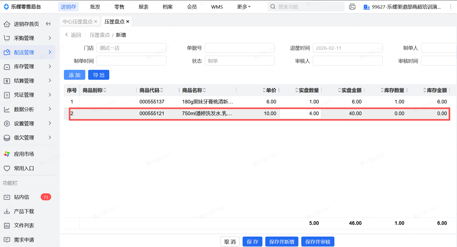Close the 中心压筐盘点 tab
The width and height of the screenshot is (457, 247).
coord(96,22)
